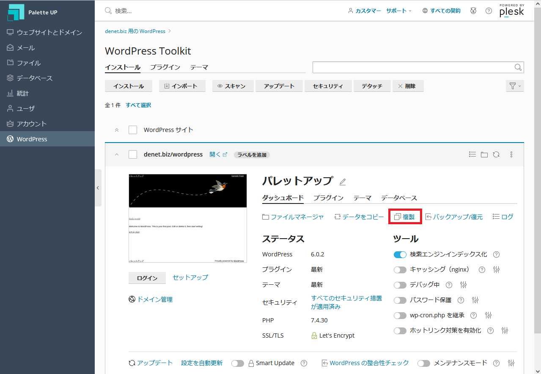The image size is (541, 374).
Task: Click すべて選択 link
Action: 138,105
